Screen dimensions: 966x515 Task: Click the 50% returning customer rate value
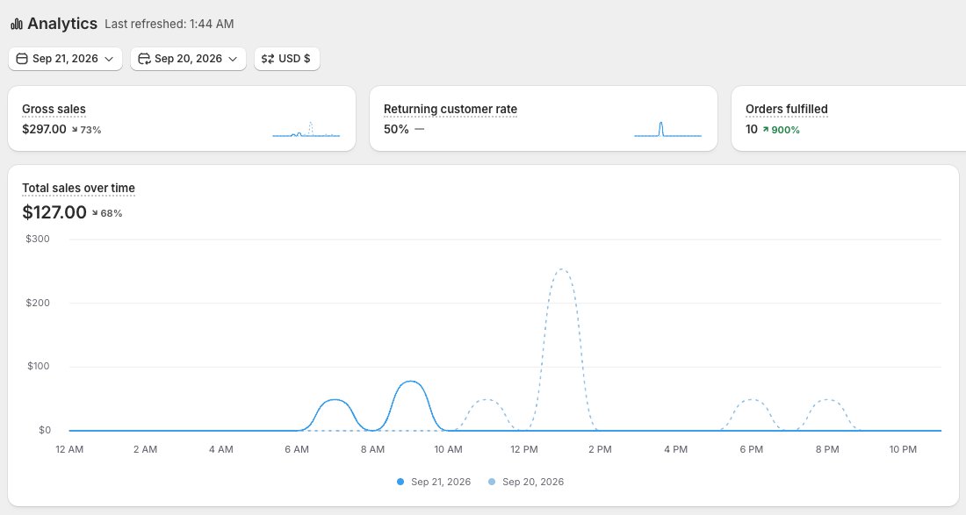pos(396,129)
